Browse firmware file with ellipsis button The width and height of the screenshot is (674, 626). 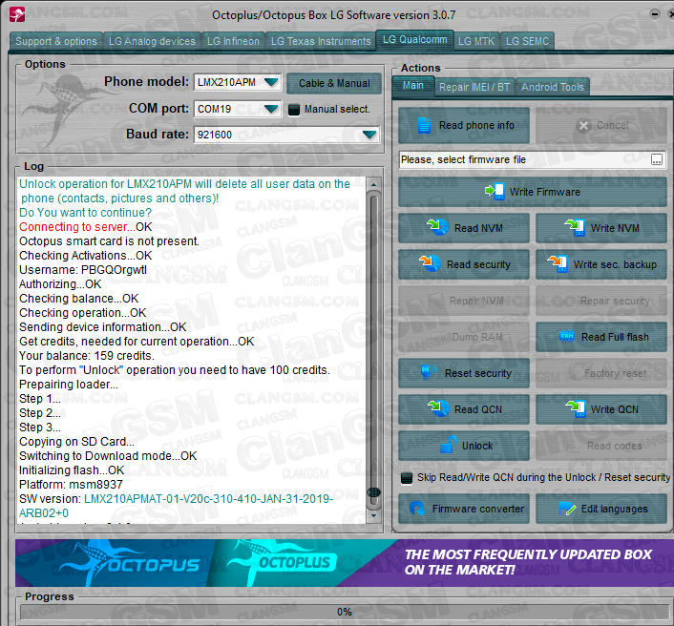click(x=657, y=159)
